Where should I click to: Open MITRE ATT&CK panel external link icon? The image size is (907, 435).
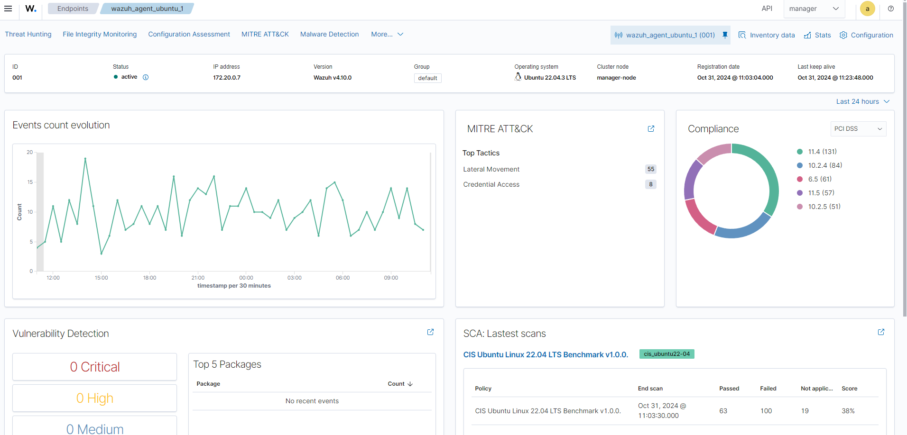click(x=651, y=129)
